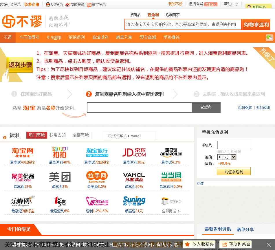Open 晒单分享 in the orange nav bar
Viewport: 275px width, 250px height.
coord(124,38)
